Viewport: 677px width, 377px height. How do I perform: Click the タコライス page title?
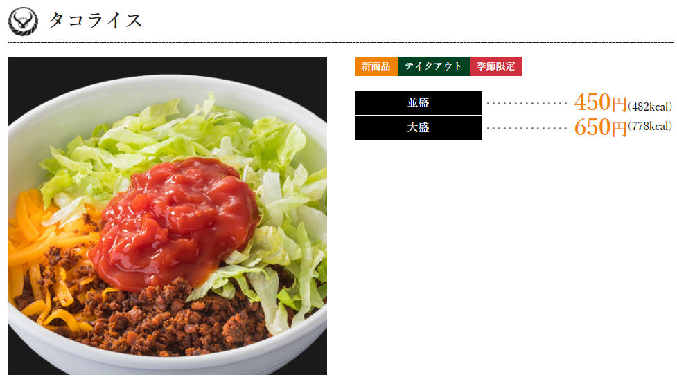[x=95, y=20]
